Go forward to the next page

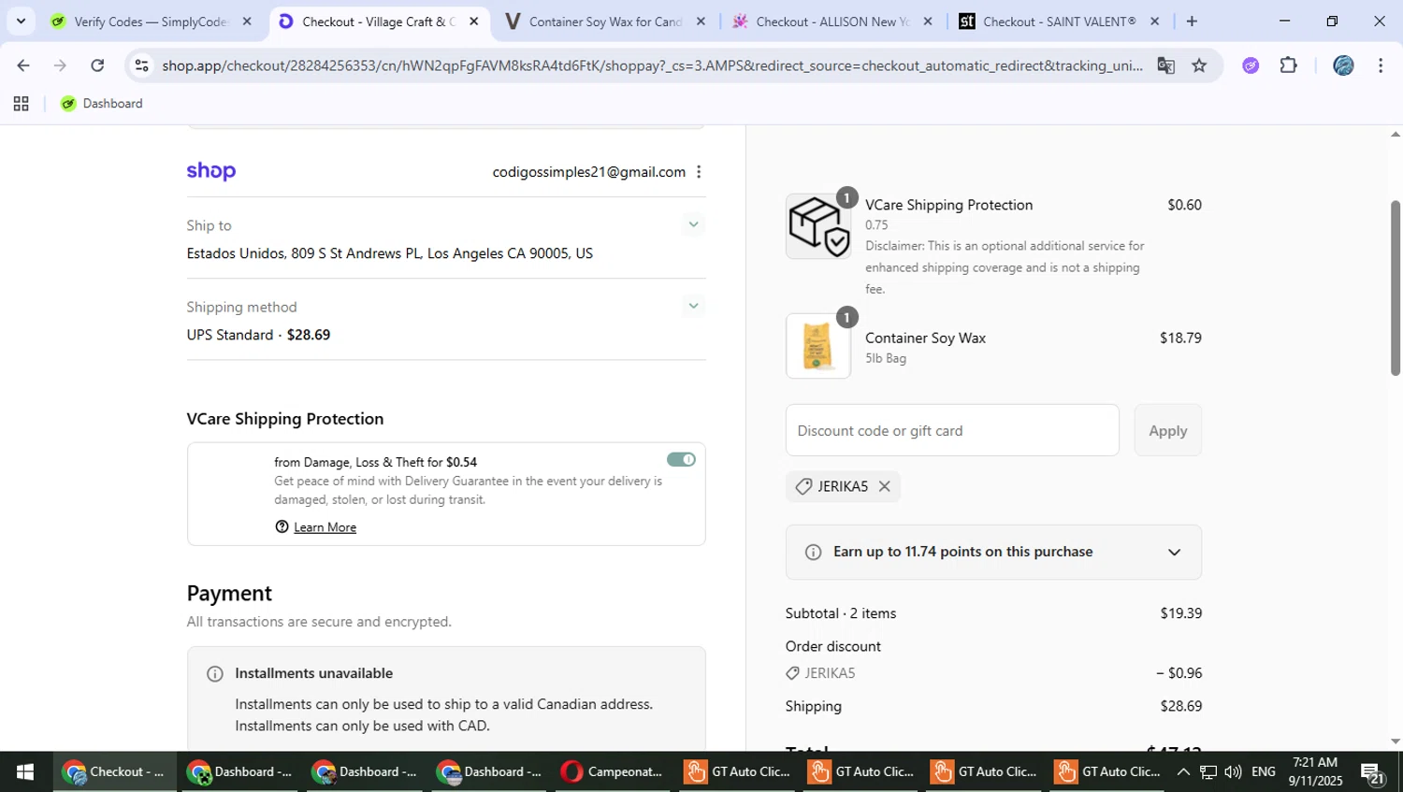coord(60,65)
